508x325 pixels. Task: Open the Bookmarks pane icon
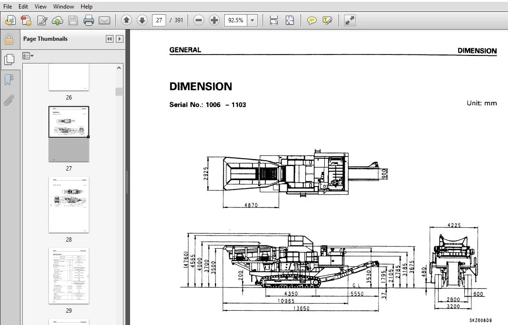[x=9, y=80]
